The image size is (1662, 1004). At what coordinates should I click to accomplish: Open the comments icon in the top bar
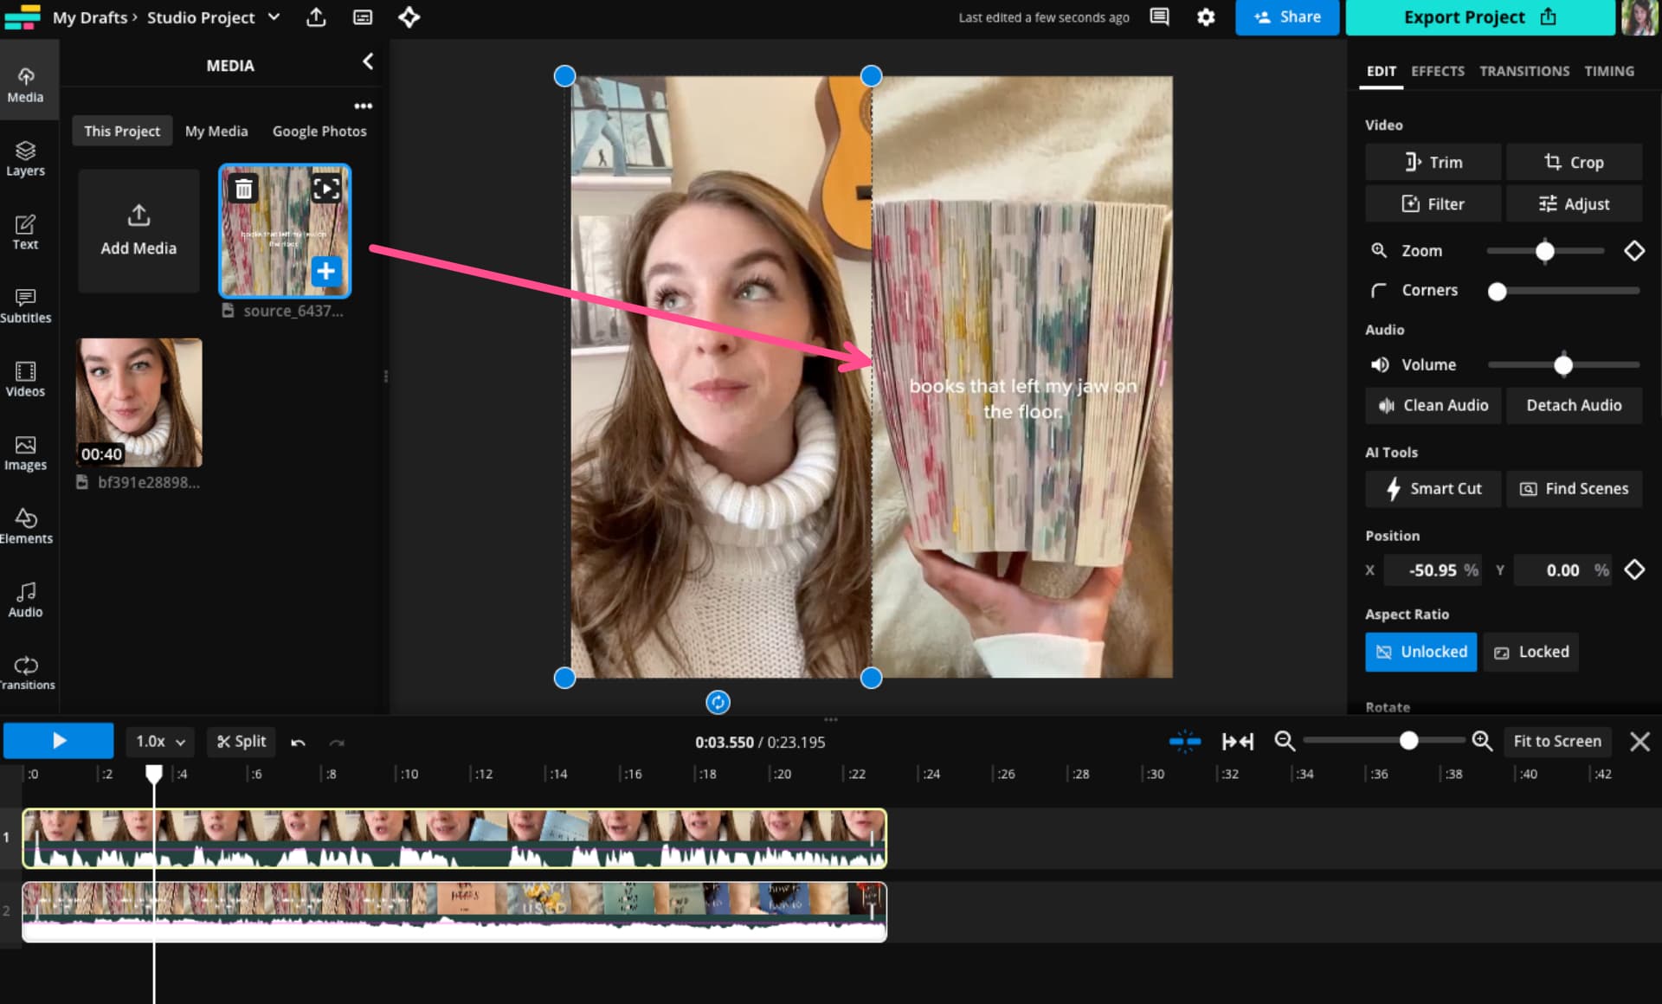pos(1159,17)
